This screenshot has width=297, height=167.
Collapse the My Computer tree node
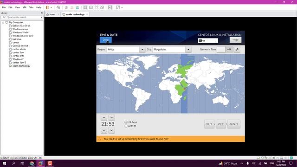click(3, 23)
